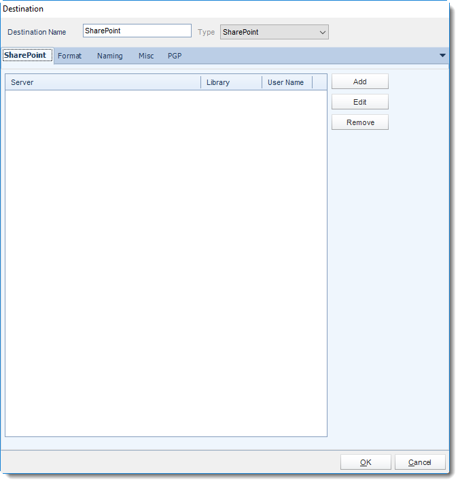Confirm with the OK button

coord(366,462)
